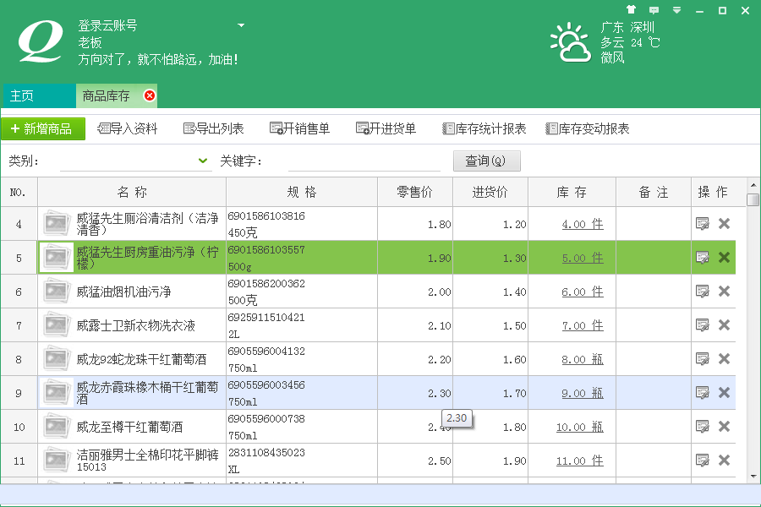Open stock link 7.00 件

583,325
